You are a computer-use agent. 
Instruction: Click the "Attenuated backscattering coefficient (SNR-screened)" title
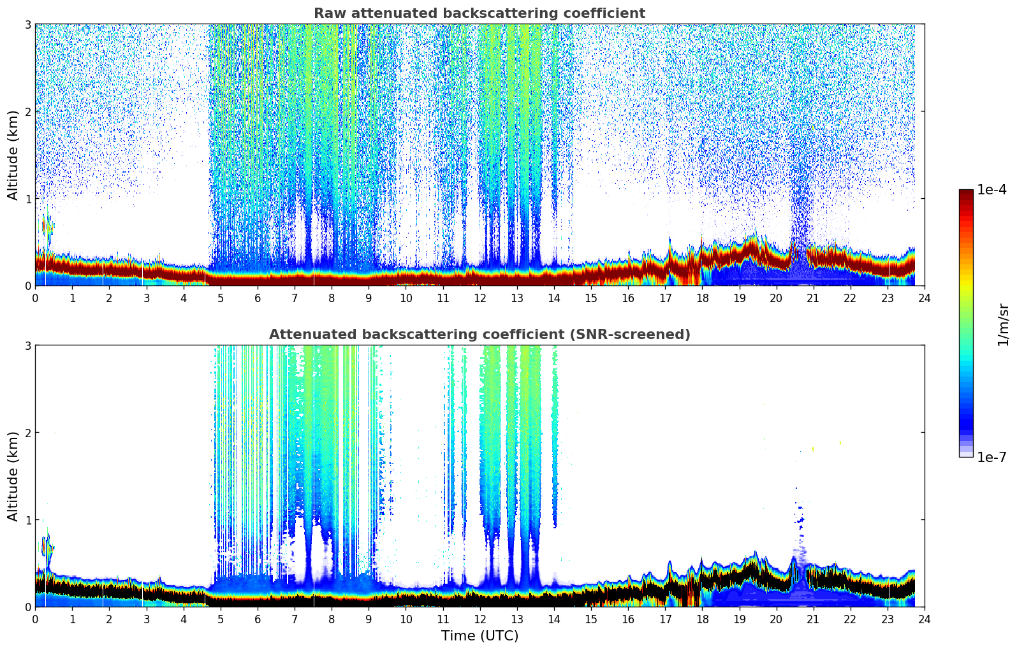pyautogui.click(x=479, y=335)
